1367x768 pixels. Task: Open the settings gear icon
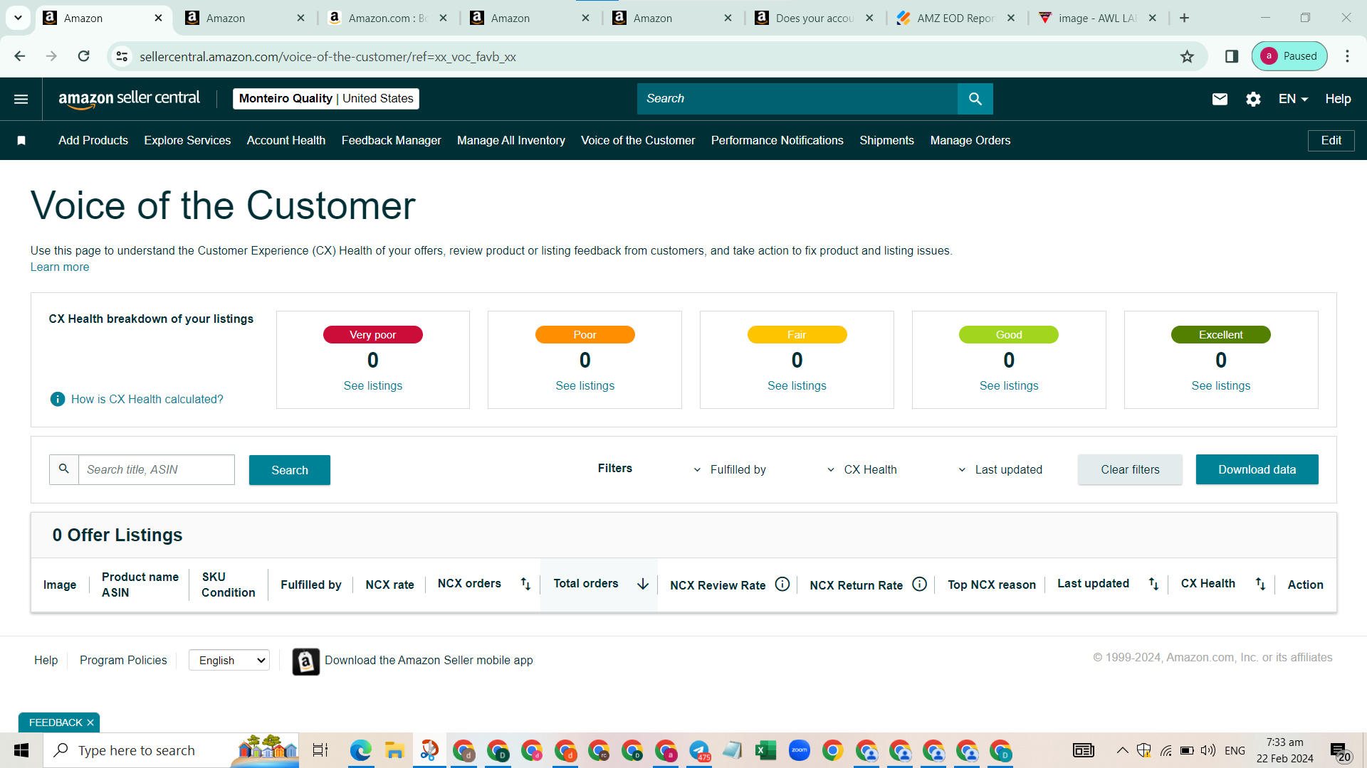[1254, 99]
